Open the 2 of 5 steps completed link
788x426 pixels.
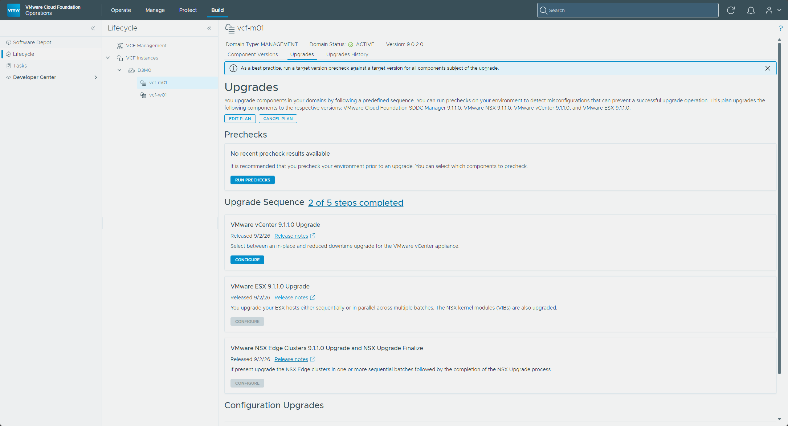[x=356, y=202]
